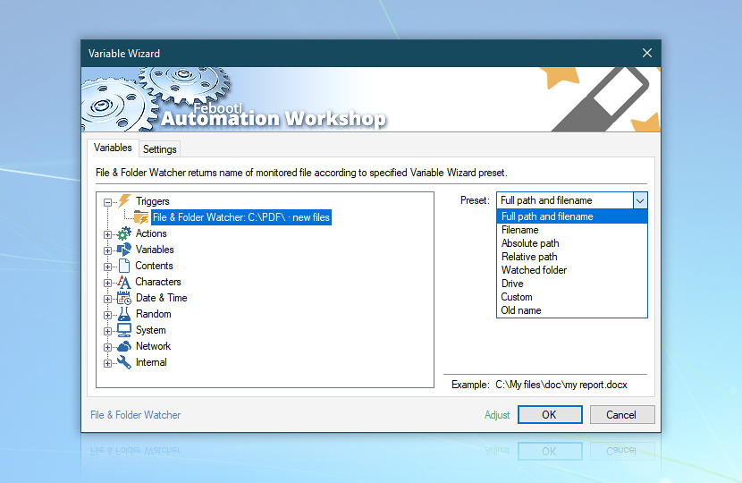Viewport: 742px width, 483px height.
Task: Choose Drive preset option
Action: pyautogui.click(x=571, y=284)
